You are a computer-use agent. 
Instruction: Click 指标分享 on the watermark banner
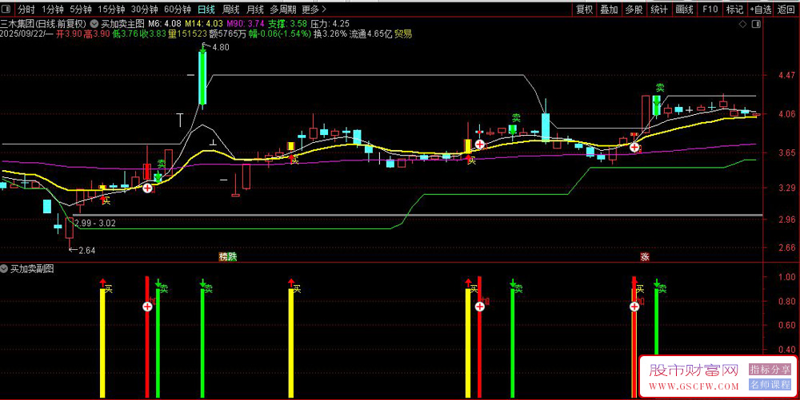[x=770, y=370]
